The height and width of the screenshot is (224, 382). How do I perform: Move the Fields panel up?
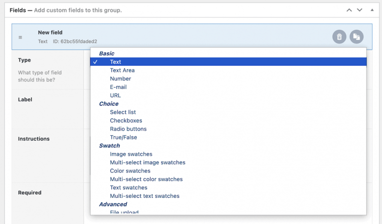click(349, 10)
